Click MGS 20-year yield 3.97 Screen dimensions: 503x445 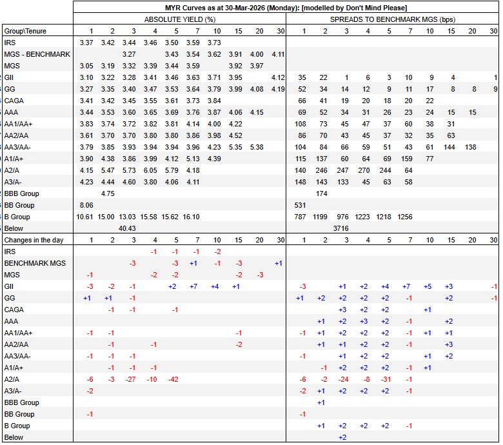point(257,66)
